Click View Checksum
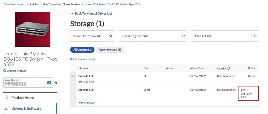 [x=87, y=102]
